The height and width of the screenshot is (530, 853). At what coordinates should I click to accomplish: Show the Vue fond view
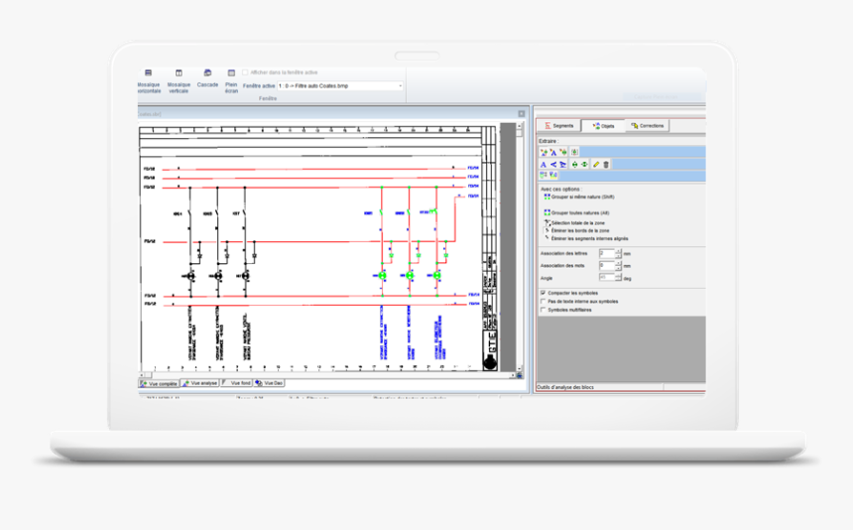[x=237, y=383]
